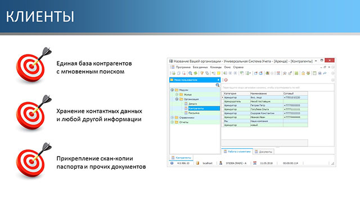Open the Программа menu
Viewport: 360px width, 202px height.
tap(183, 67)
